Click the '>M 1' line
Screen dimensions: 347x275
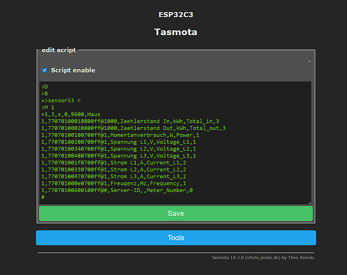pos(48,107)
